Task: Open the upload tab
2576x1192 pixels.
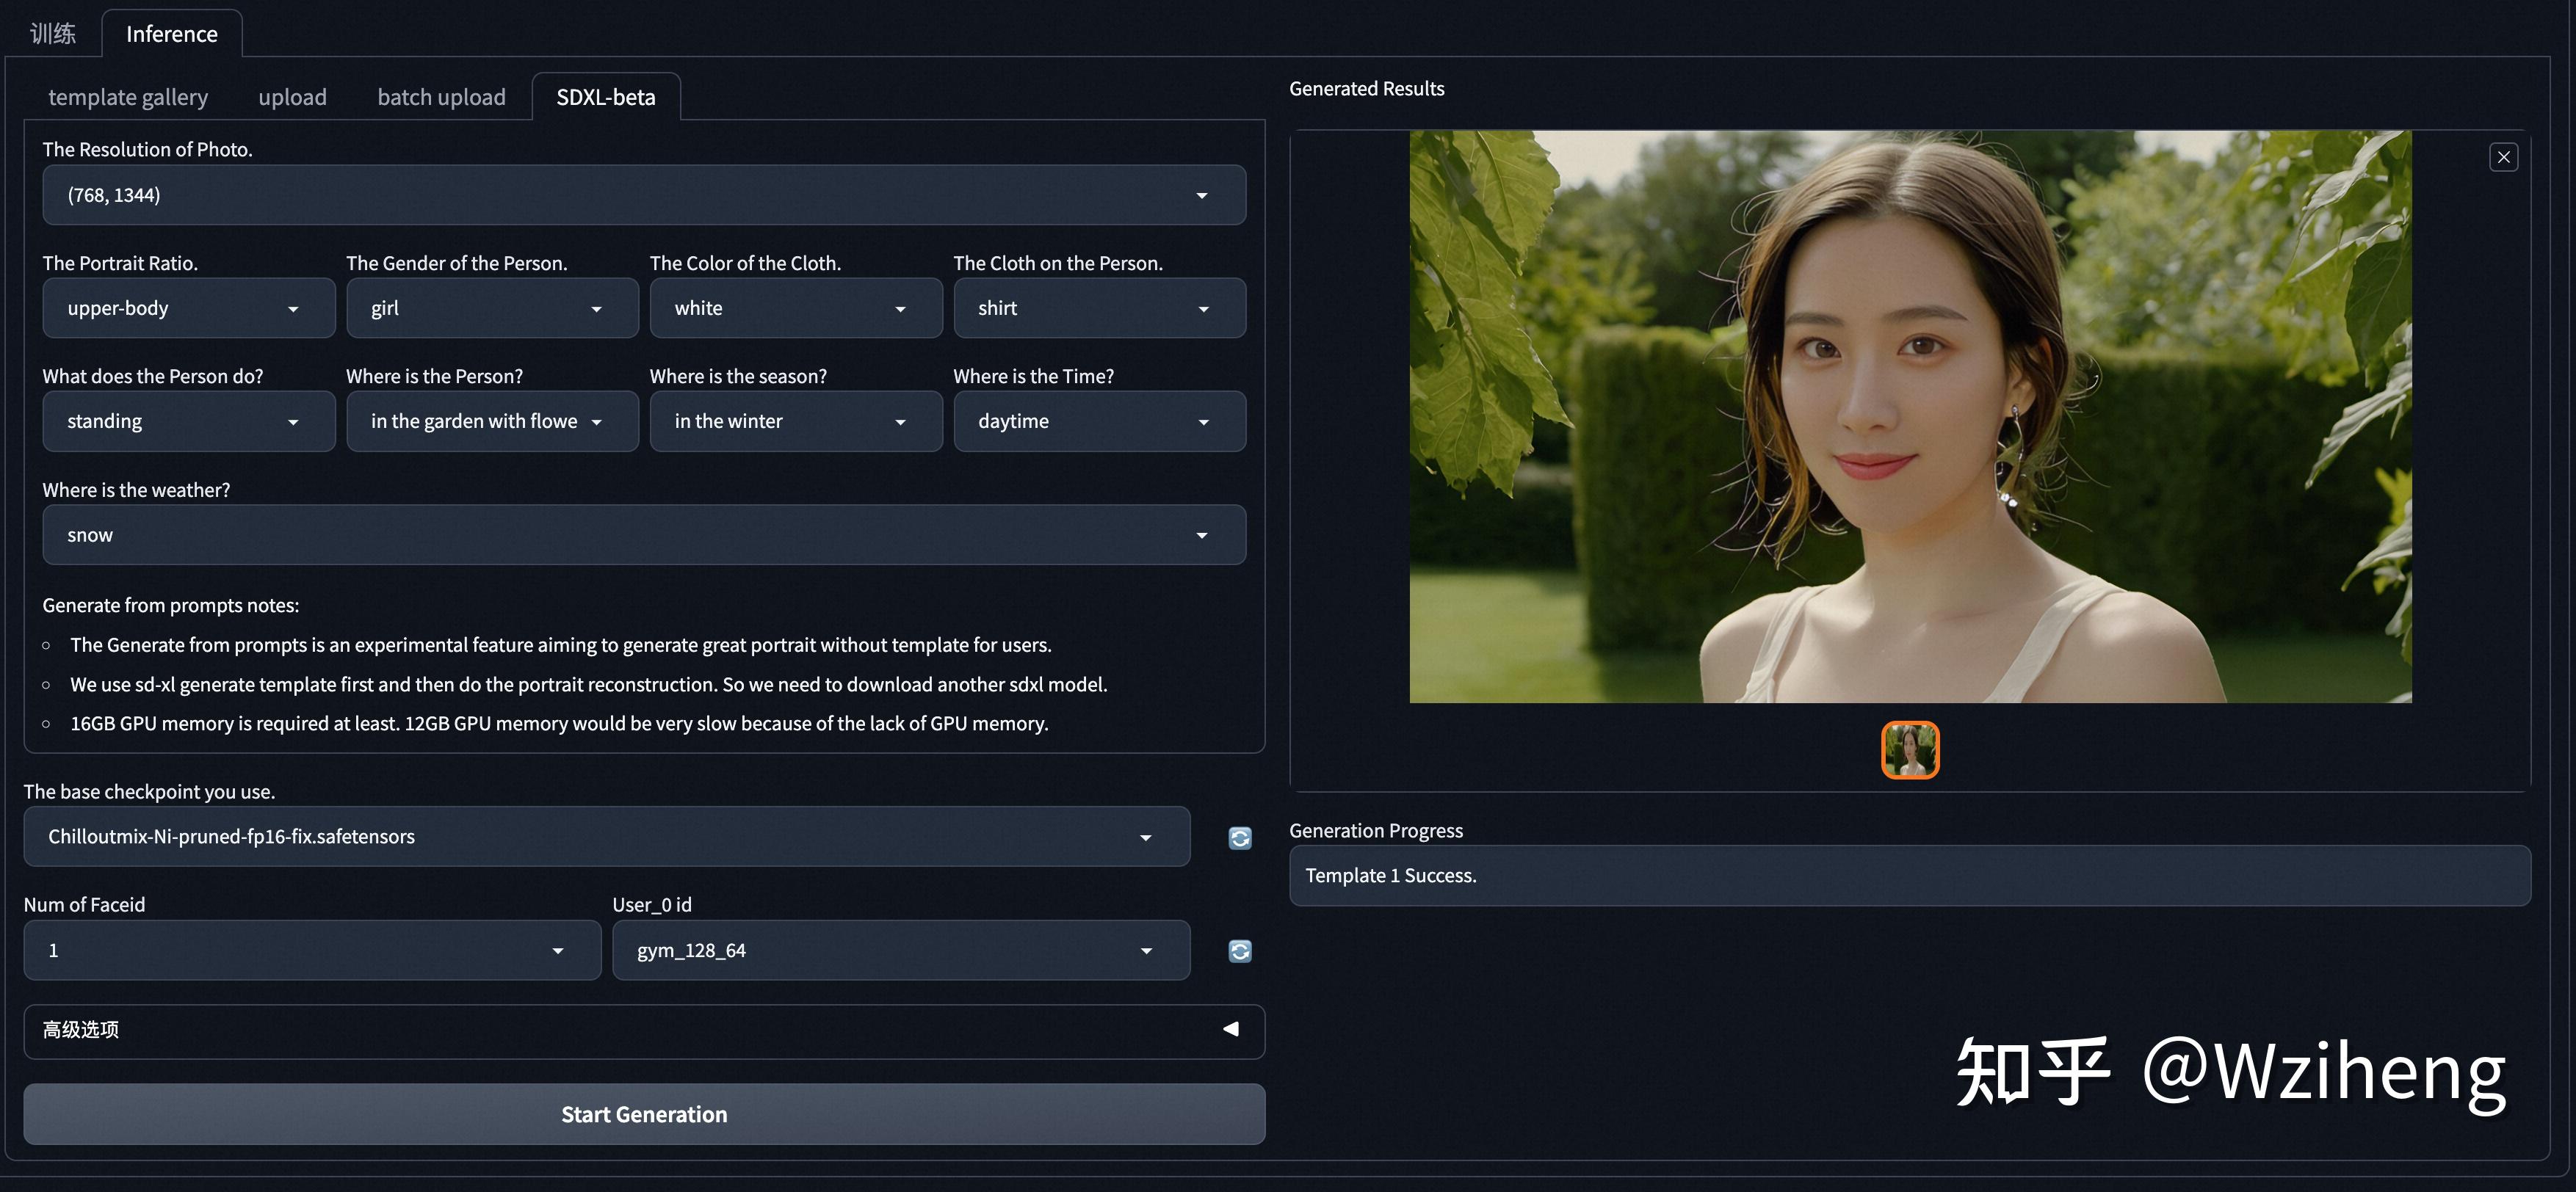Action: pyautogui.click(x=292, y=97)
